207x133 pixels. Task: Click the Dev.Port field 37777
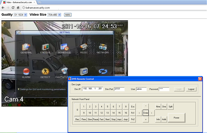point(119,89)
